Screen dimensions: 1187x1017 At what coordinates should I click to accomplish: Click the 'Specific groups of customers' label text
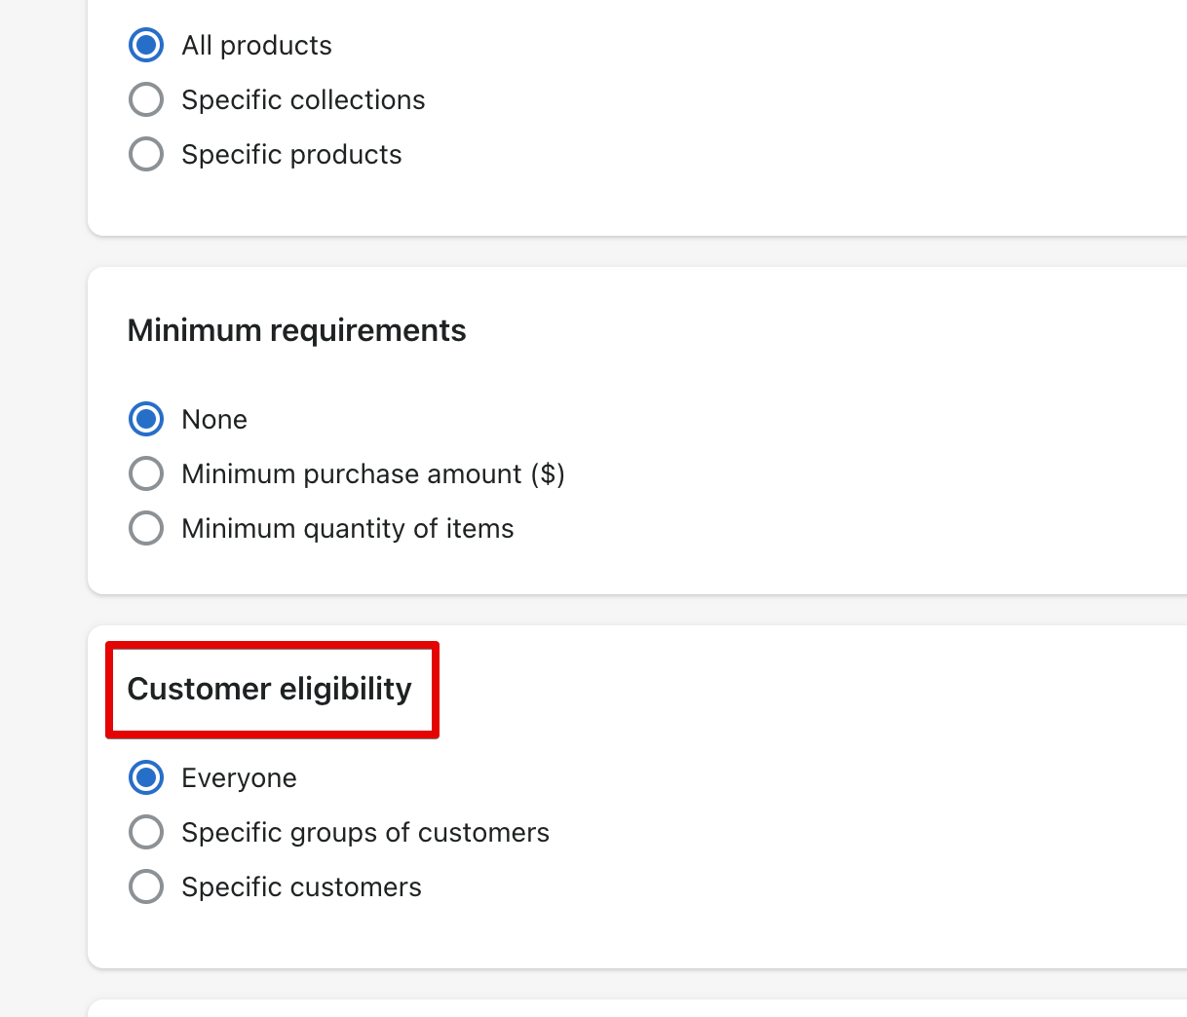coord(364,833)
